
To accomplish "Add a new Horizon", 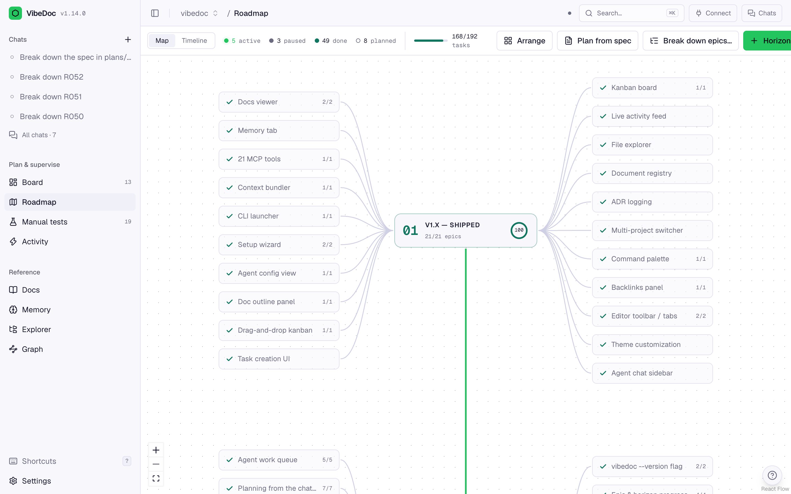I will [x=767, y=41].
